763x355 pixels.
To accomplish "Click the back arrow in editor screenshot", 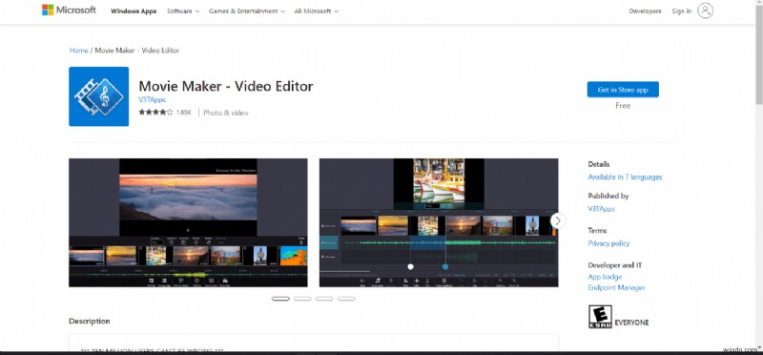I will pos(362,282).
